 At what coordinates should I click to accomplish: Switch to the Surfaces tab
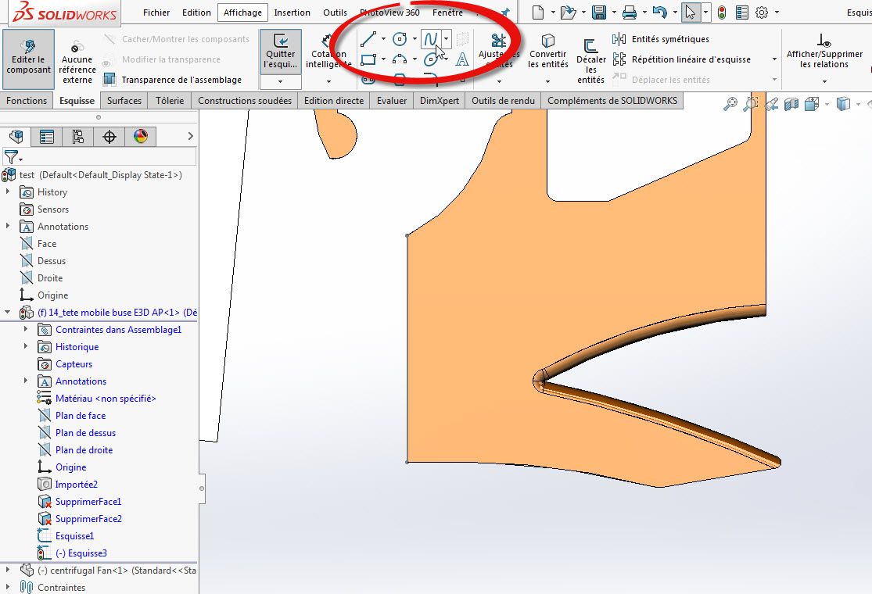[124, 101]
